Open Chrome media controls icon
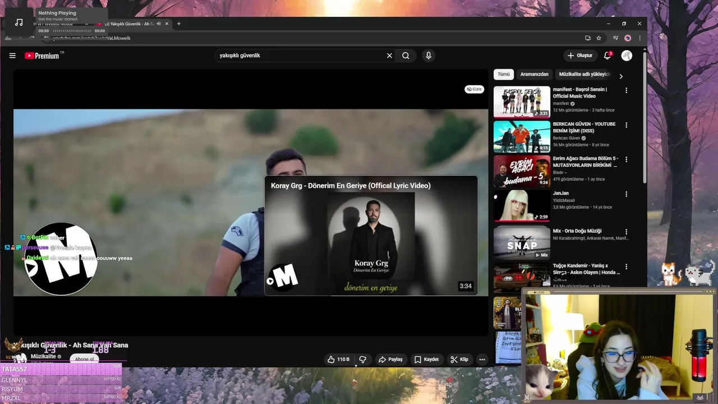Viewport: 718px width, 404px height. pyautogui.click(x=615, y=38)
